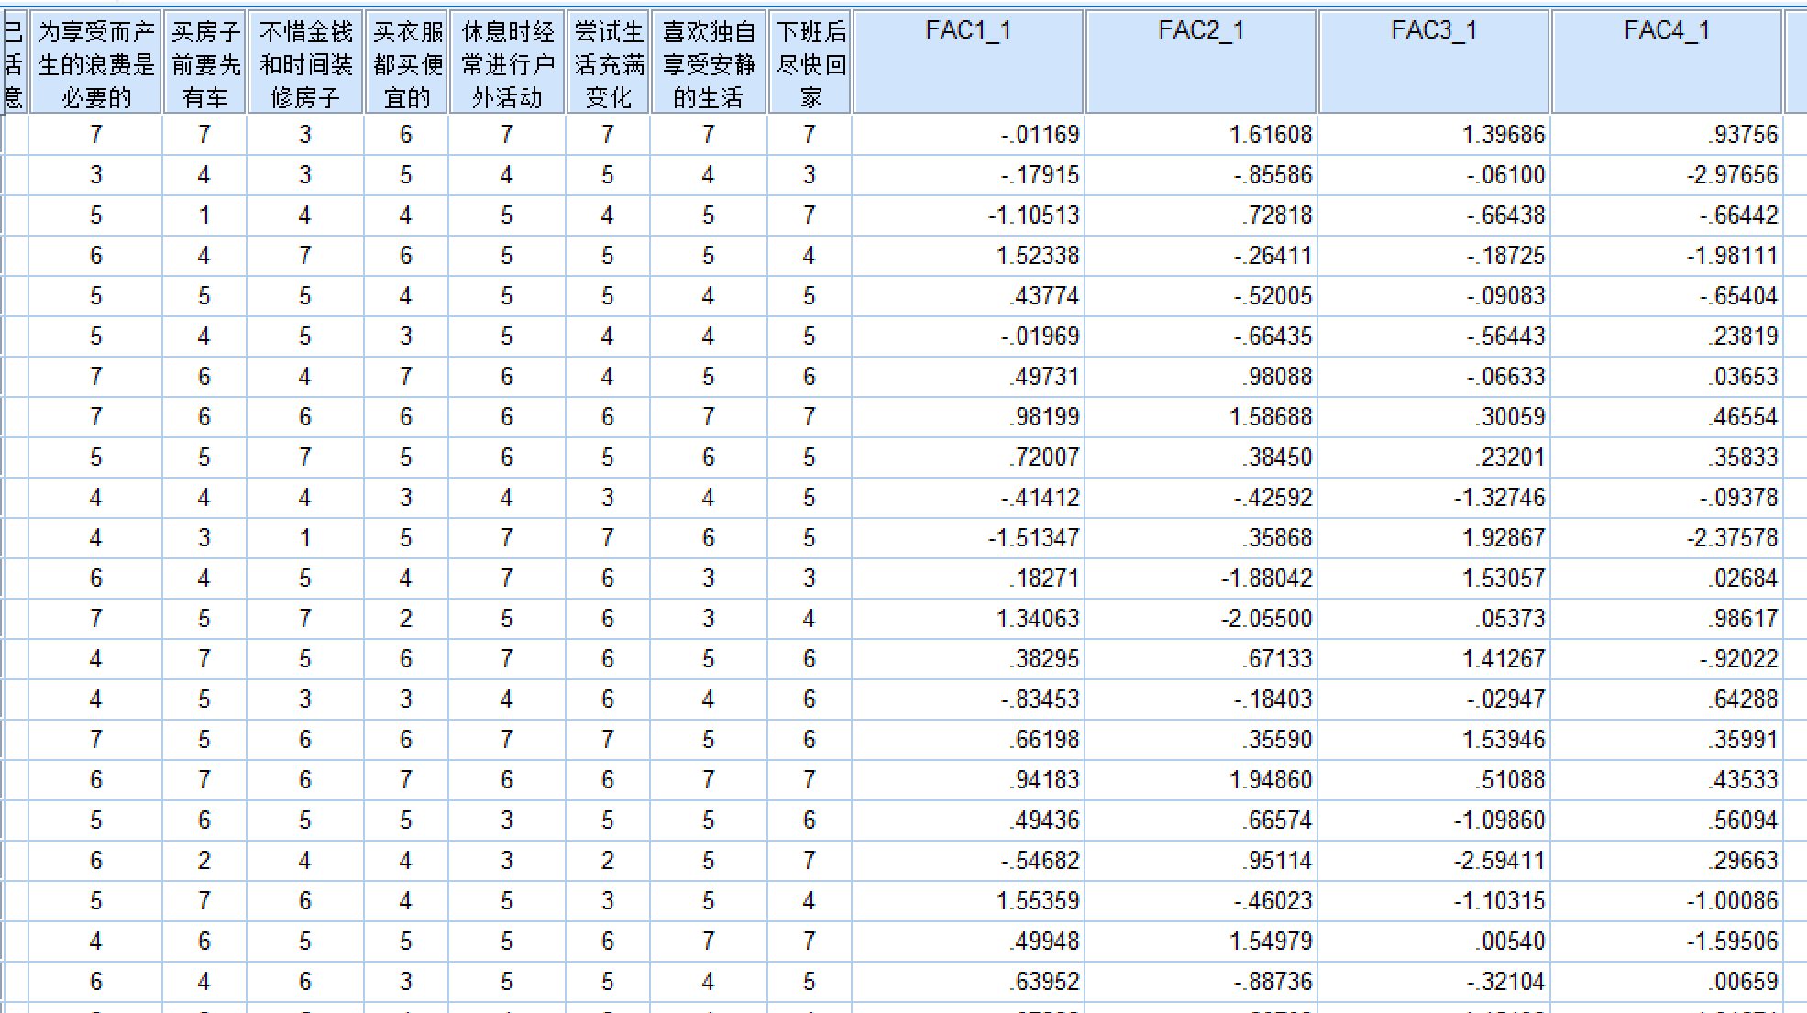Click the 不惜金钱和时间装修房子 column header

click(x=305, y=61)
